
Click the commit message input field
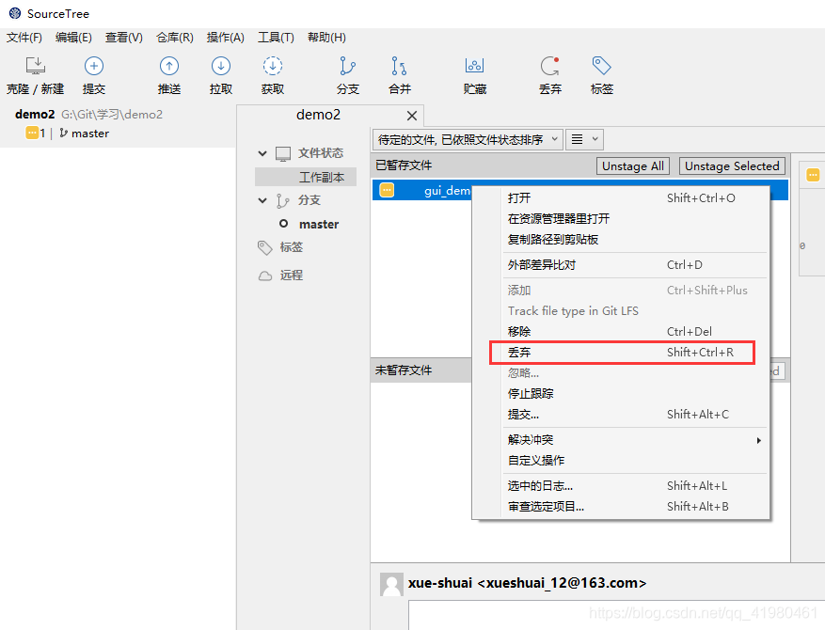tap(617, 615)
